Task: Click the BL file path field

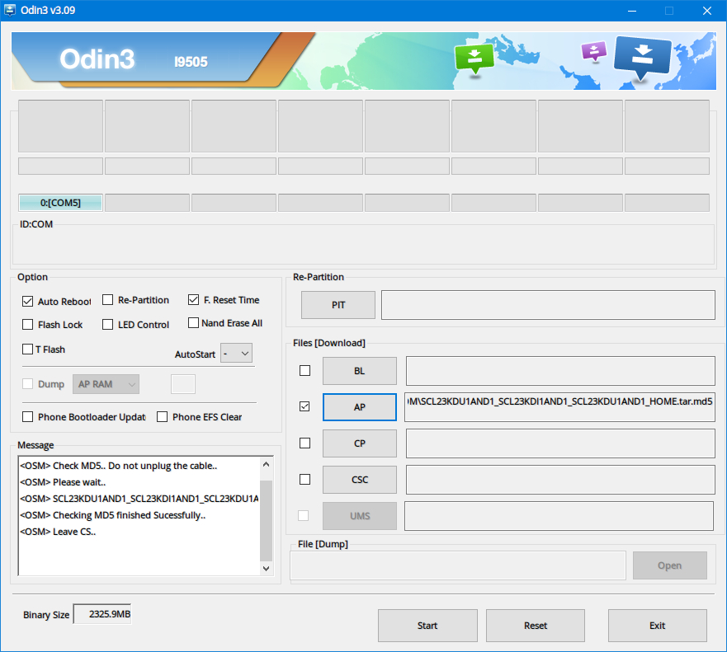Action: (x=560, y=371)
